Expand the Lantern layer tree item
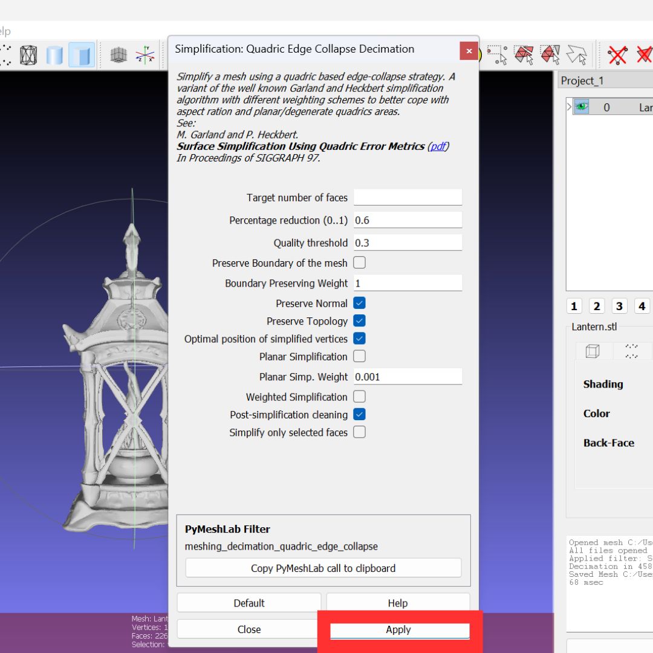Viewport: 653px width, 653px height. [x=569, y=106]
